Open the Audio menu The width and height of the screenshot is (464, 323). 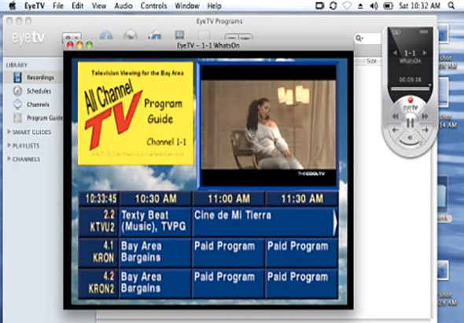coord(123,6)
